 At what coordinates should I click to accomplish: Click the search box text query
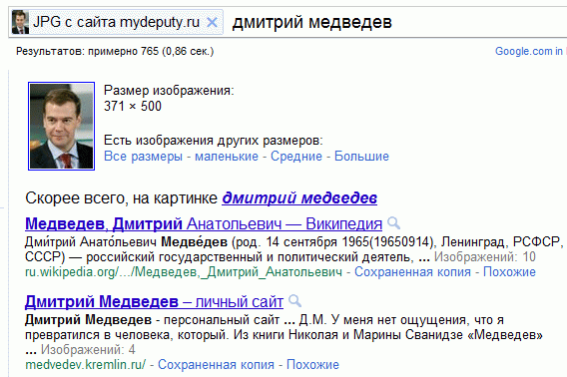click(311, 22)
